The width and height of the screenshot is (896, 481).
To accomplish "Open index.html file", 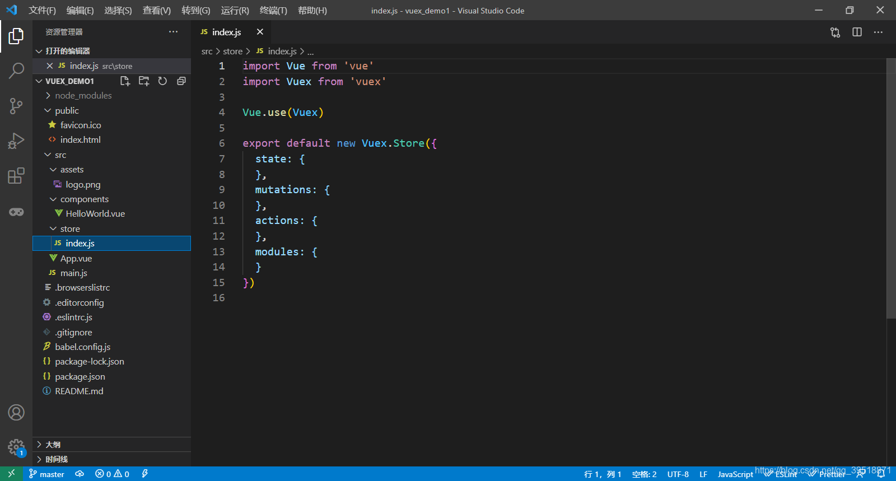I will point(111,139).
